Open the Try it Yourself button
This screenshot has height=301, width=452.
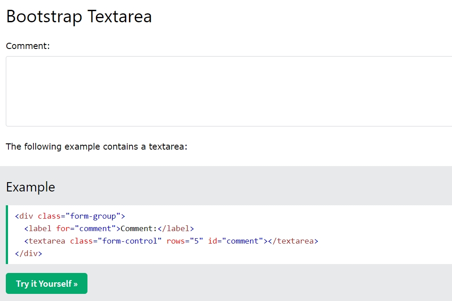coord(46,284)
